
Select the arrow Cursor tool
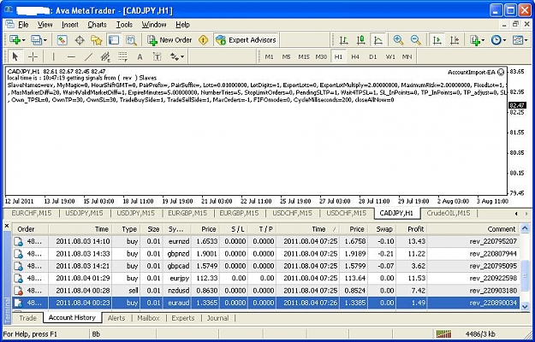(x=15, y=57)
